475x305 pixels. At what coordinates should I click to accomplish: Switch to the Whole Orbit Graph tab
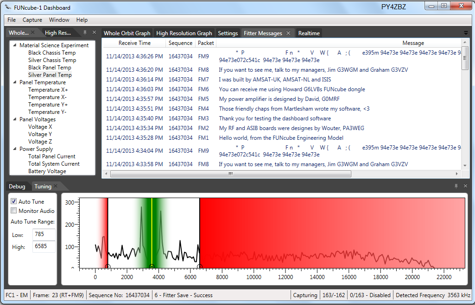click(x=127, y=33)
